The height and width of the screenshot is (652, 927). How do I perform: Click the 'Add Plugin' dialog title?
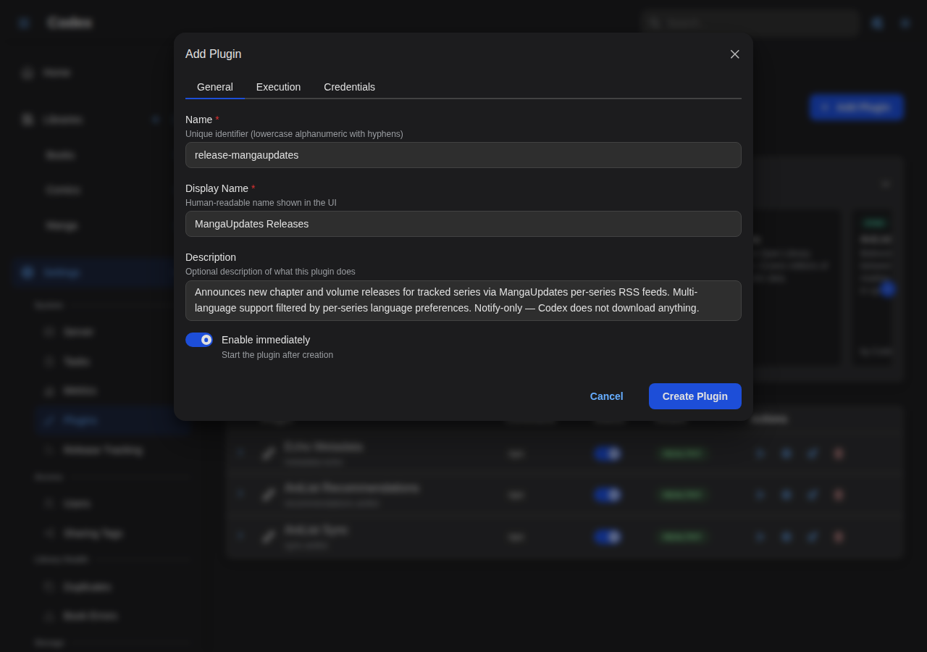click(214, 54)
